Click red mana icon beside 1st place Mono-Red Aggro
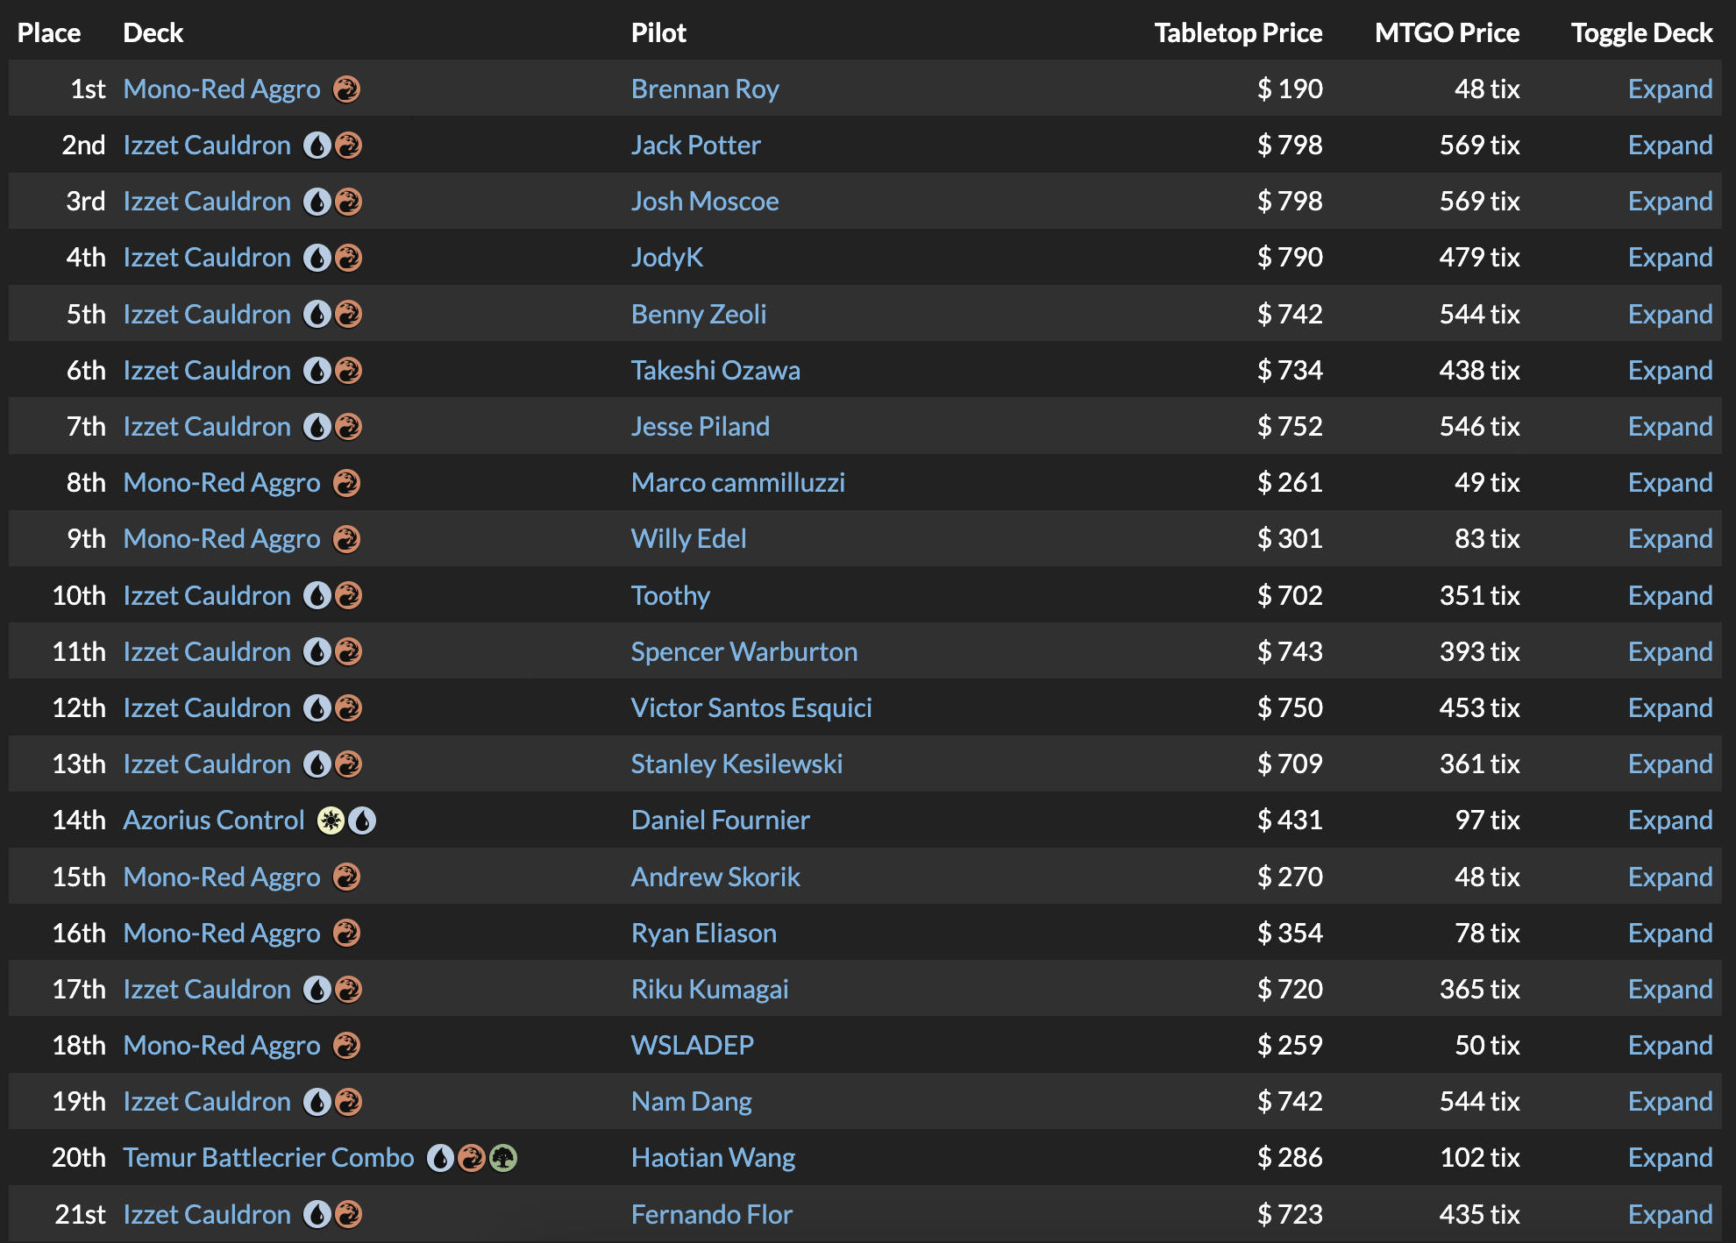The image size is (1736, 1243). 347,89
